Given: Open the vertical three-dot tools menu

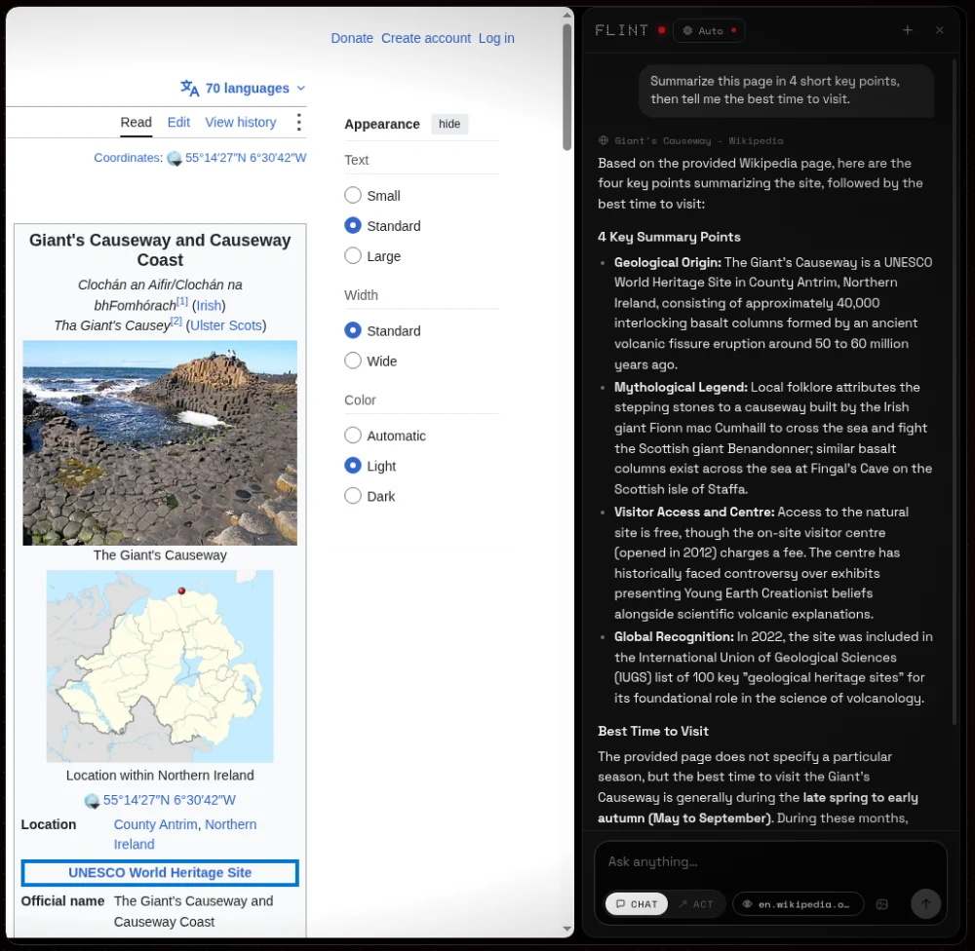Looking at the screenshot, I should (x=299, y=123).
